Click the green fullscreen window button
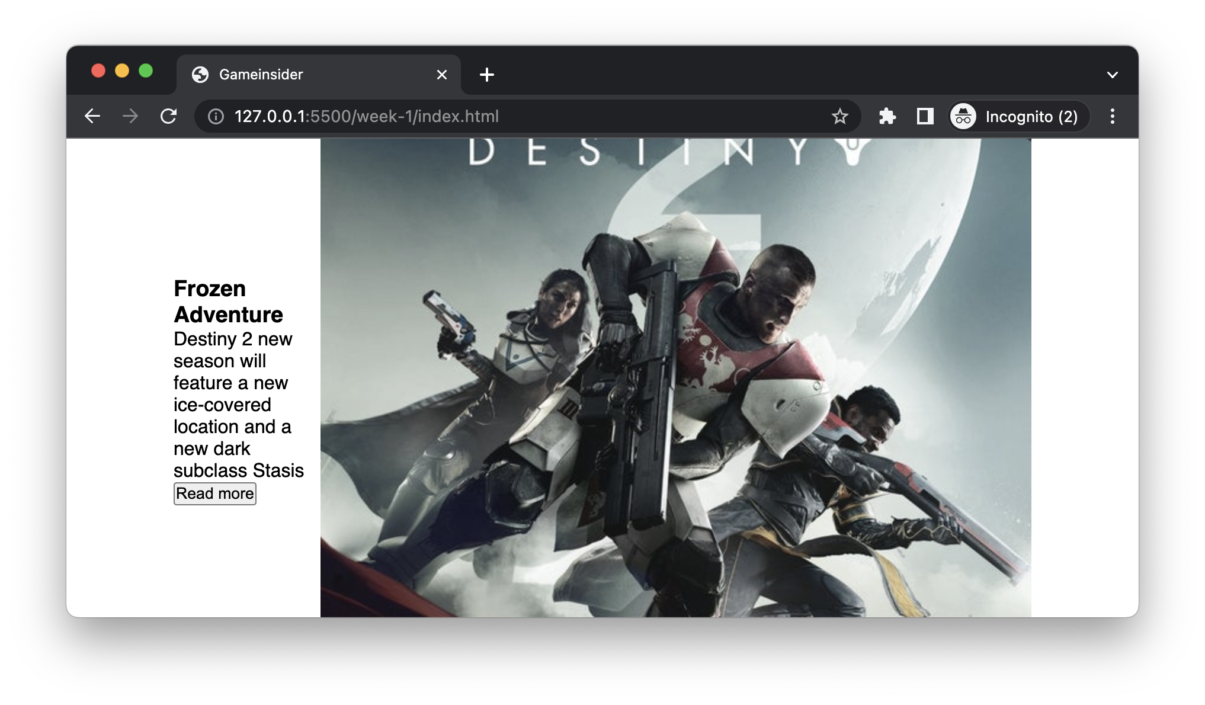This screenshot has width=1205, height=705. [x=146, y=71]
